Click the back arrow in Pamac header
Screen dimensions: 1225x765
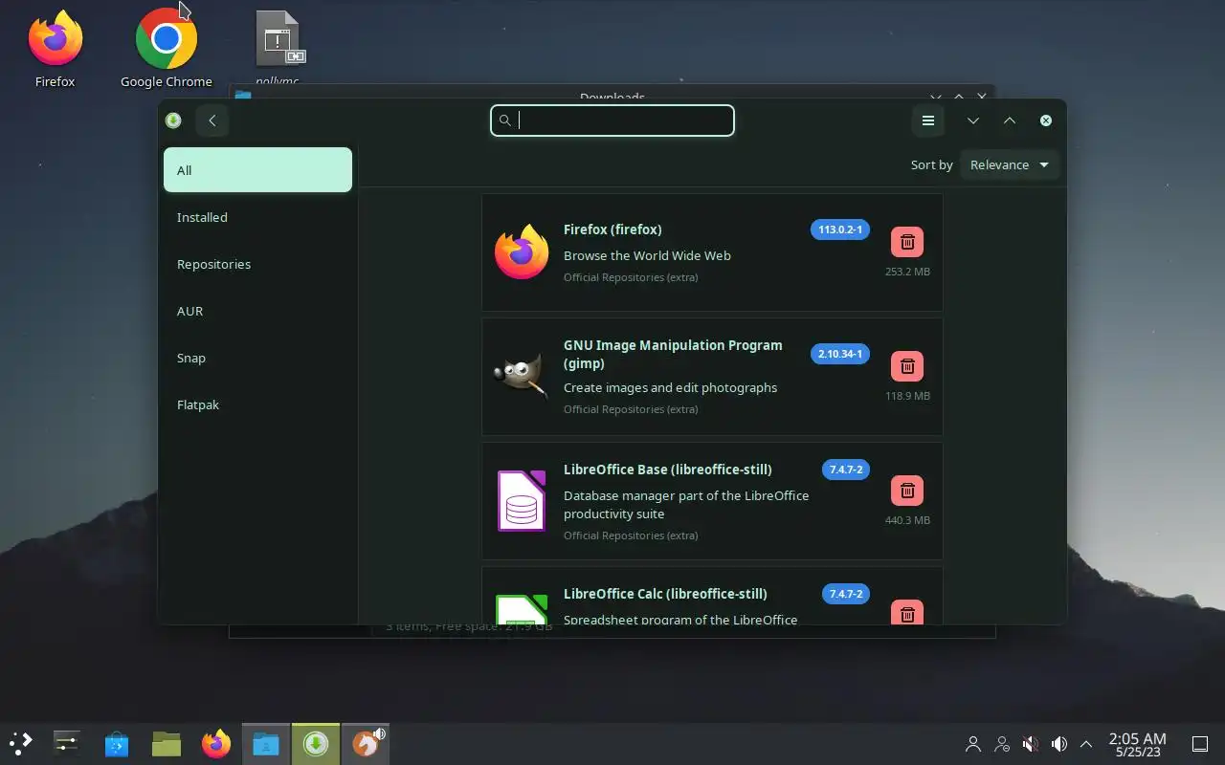(x=212, y=120)
